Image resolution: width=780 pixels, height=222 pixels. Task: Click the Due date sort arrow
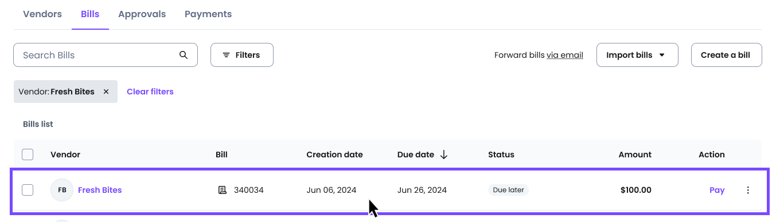[444, 154]
